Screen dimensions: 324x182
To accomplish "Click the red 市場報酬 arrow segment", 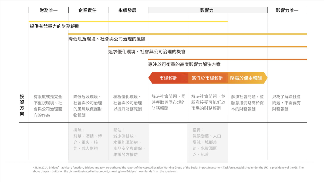I will coord(168,78).
